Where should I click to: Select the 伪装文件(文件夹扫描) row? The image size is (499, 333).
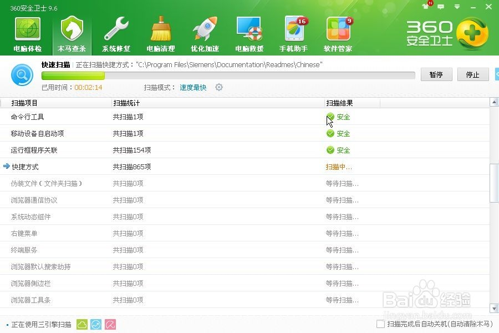click(x=245, y=183)
